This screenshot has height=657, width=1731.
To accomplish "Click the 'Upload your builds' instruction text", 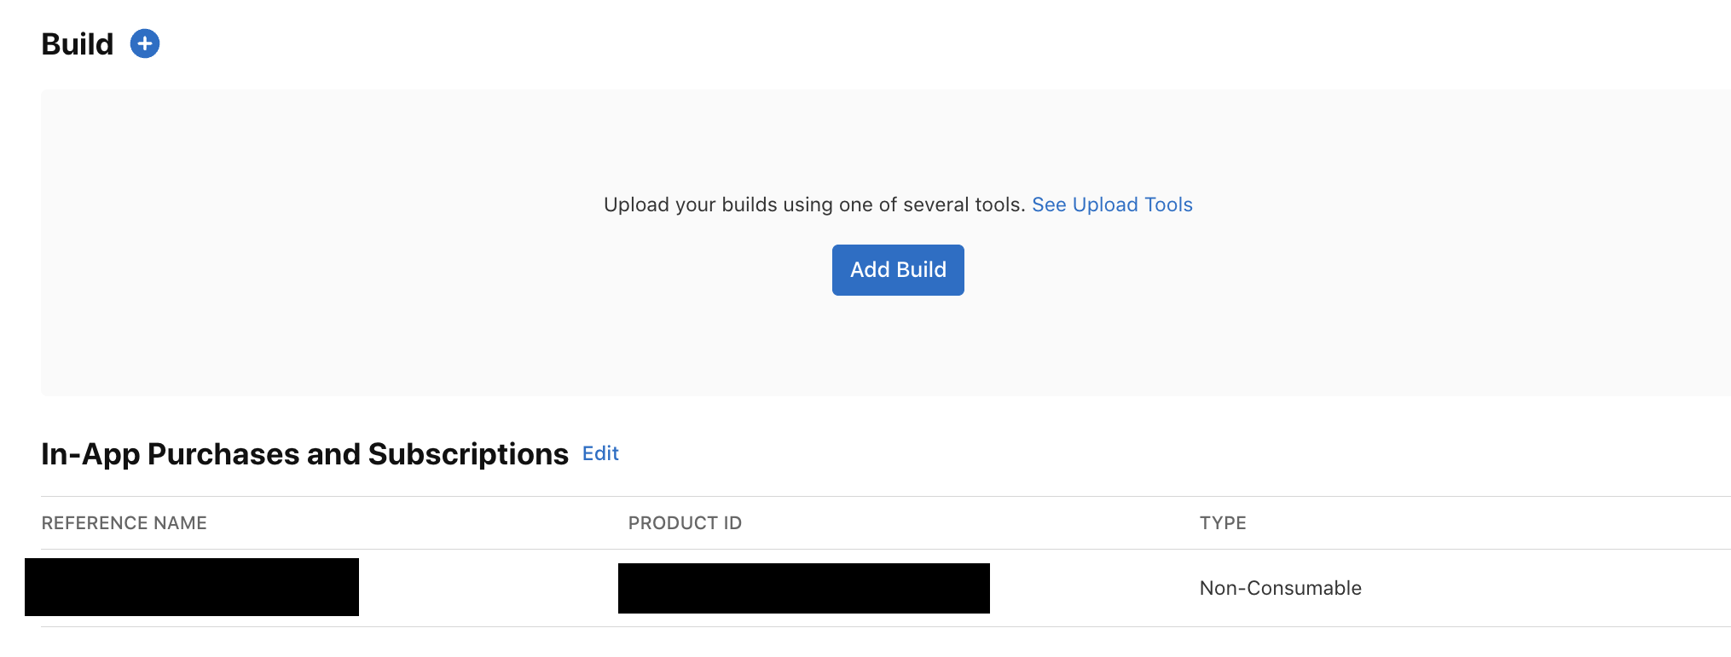I will pyautogui.click(x=814, y=205).
